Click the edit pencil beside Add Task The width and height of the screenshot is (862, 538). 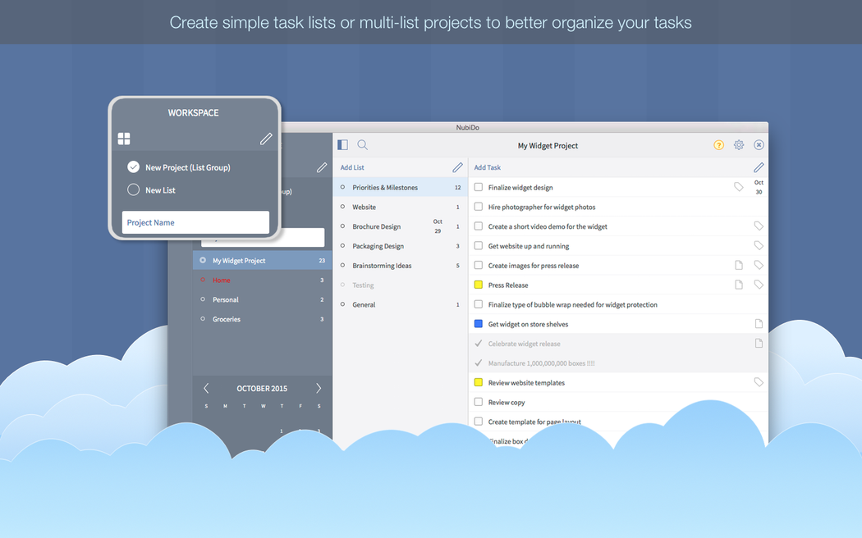click(x=759, y=167)
